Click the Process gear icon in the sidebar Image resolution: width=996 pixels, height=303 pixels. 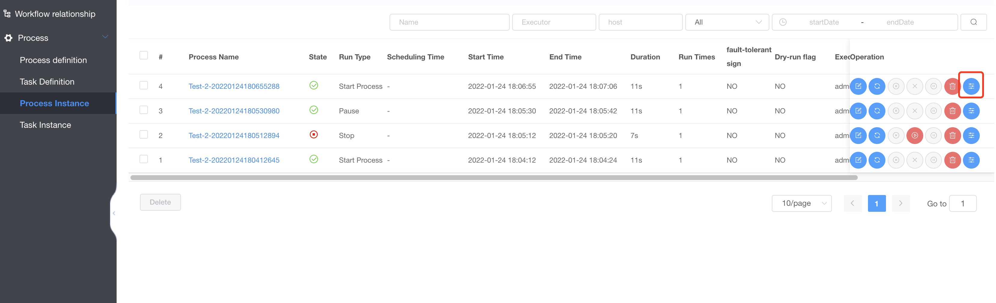(8, 37)
